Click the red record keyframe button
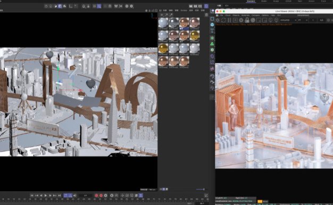This screenshot has width=333, height=205. pos(96,195)
